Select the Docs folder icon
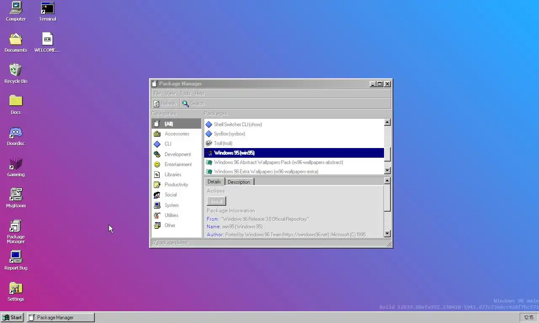 16,105
